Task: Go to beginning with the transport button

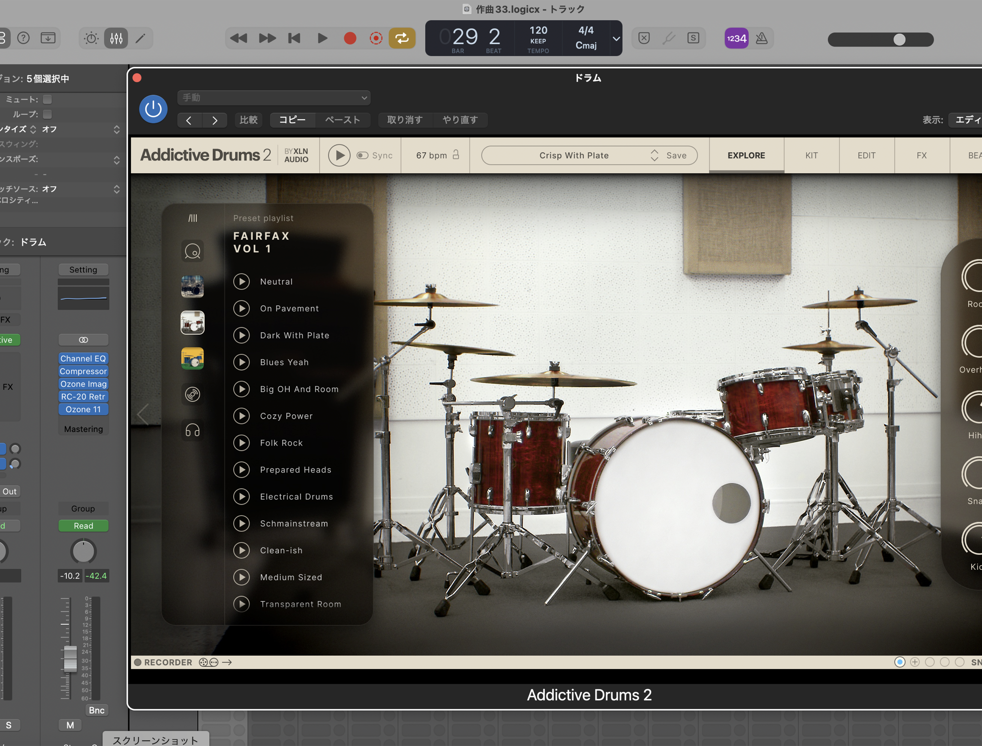Action: 294,38
